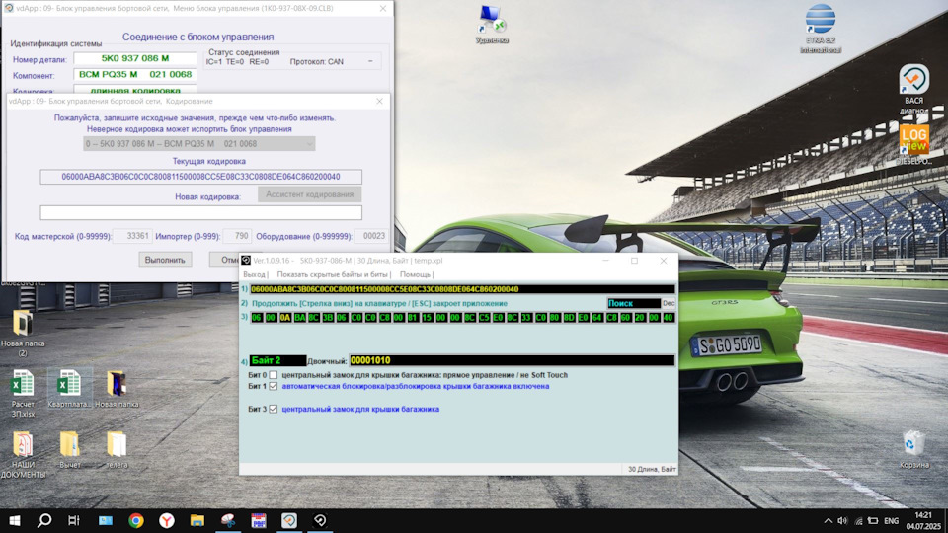The width and height of the screenshot is (948, 533).
Task: Untick Бит 3 центральный замок checkbox
Action: coord(274,409)
